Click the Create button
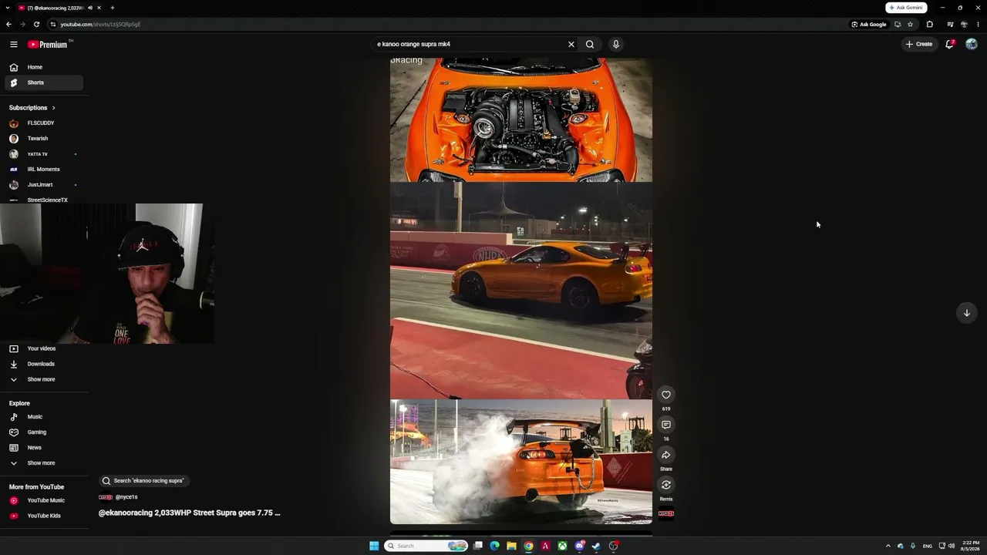The height and width of the screenshot is (555, 987). [x=919, y=44]
